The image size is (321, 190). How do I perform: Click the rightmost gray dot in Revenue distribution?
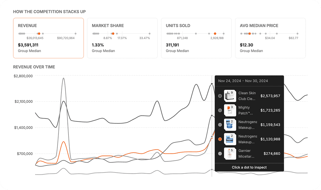pos(75,34)
